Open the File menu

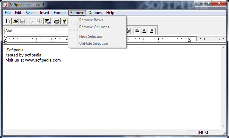coord(8,13)
